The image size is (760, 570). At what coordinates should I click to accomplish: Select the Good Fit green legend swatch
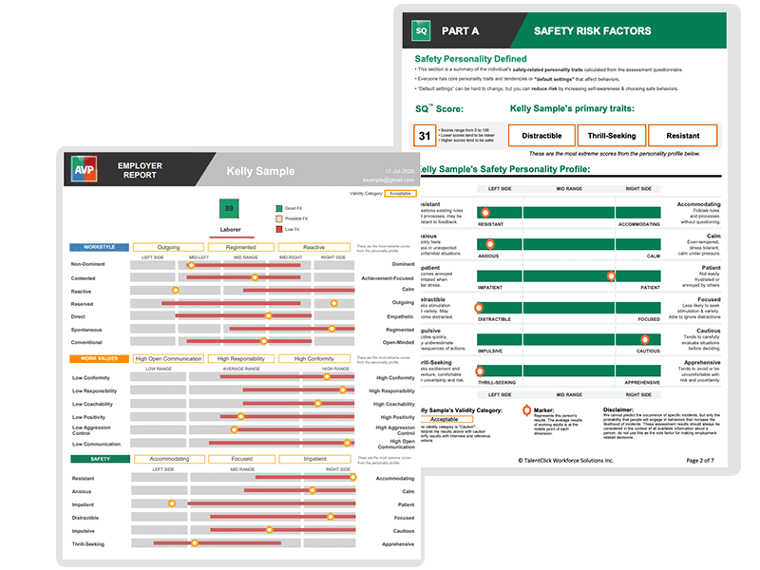click(x=278, y=208)
